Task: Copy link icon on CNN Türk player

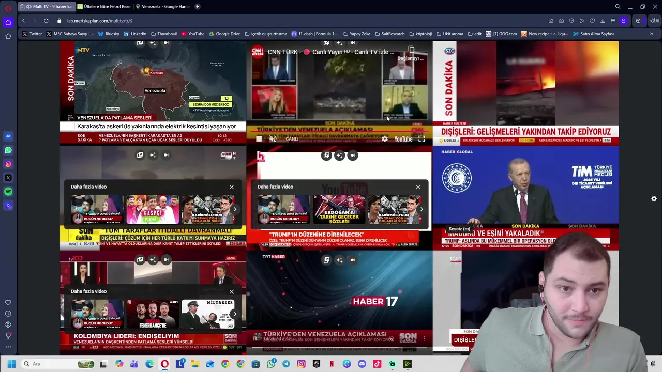Action: [x=411, y=50]
